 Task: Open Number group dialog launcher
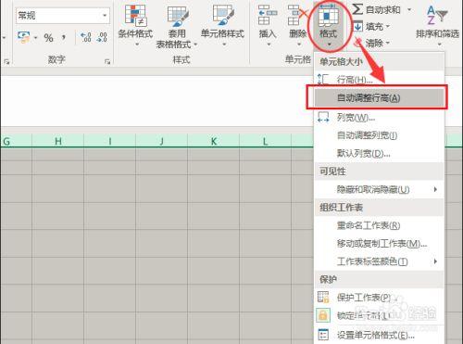pos(107,62)
